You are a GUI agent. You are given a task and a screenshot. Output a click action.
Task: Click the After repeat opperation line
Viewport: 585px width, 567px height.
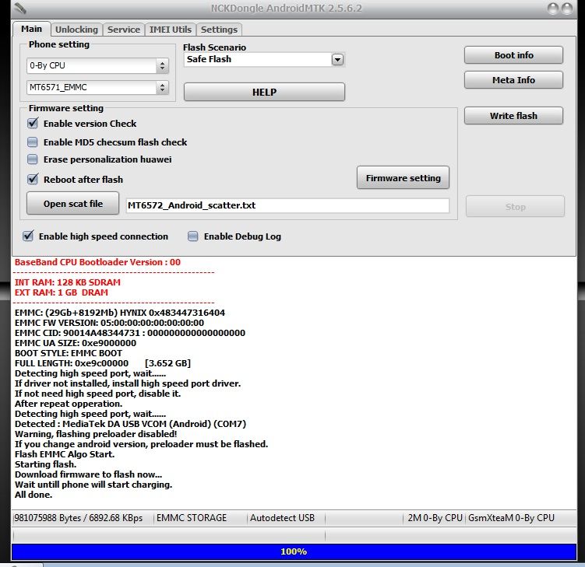[69, 404]
